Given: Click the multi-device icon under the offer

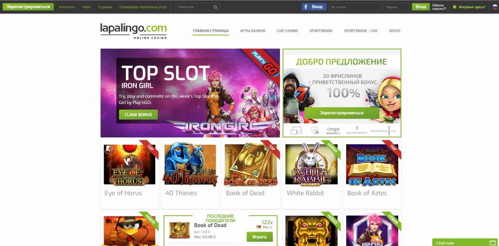Looking at the screenshot, I should point(296,130).
